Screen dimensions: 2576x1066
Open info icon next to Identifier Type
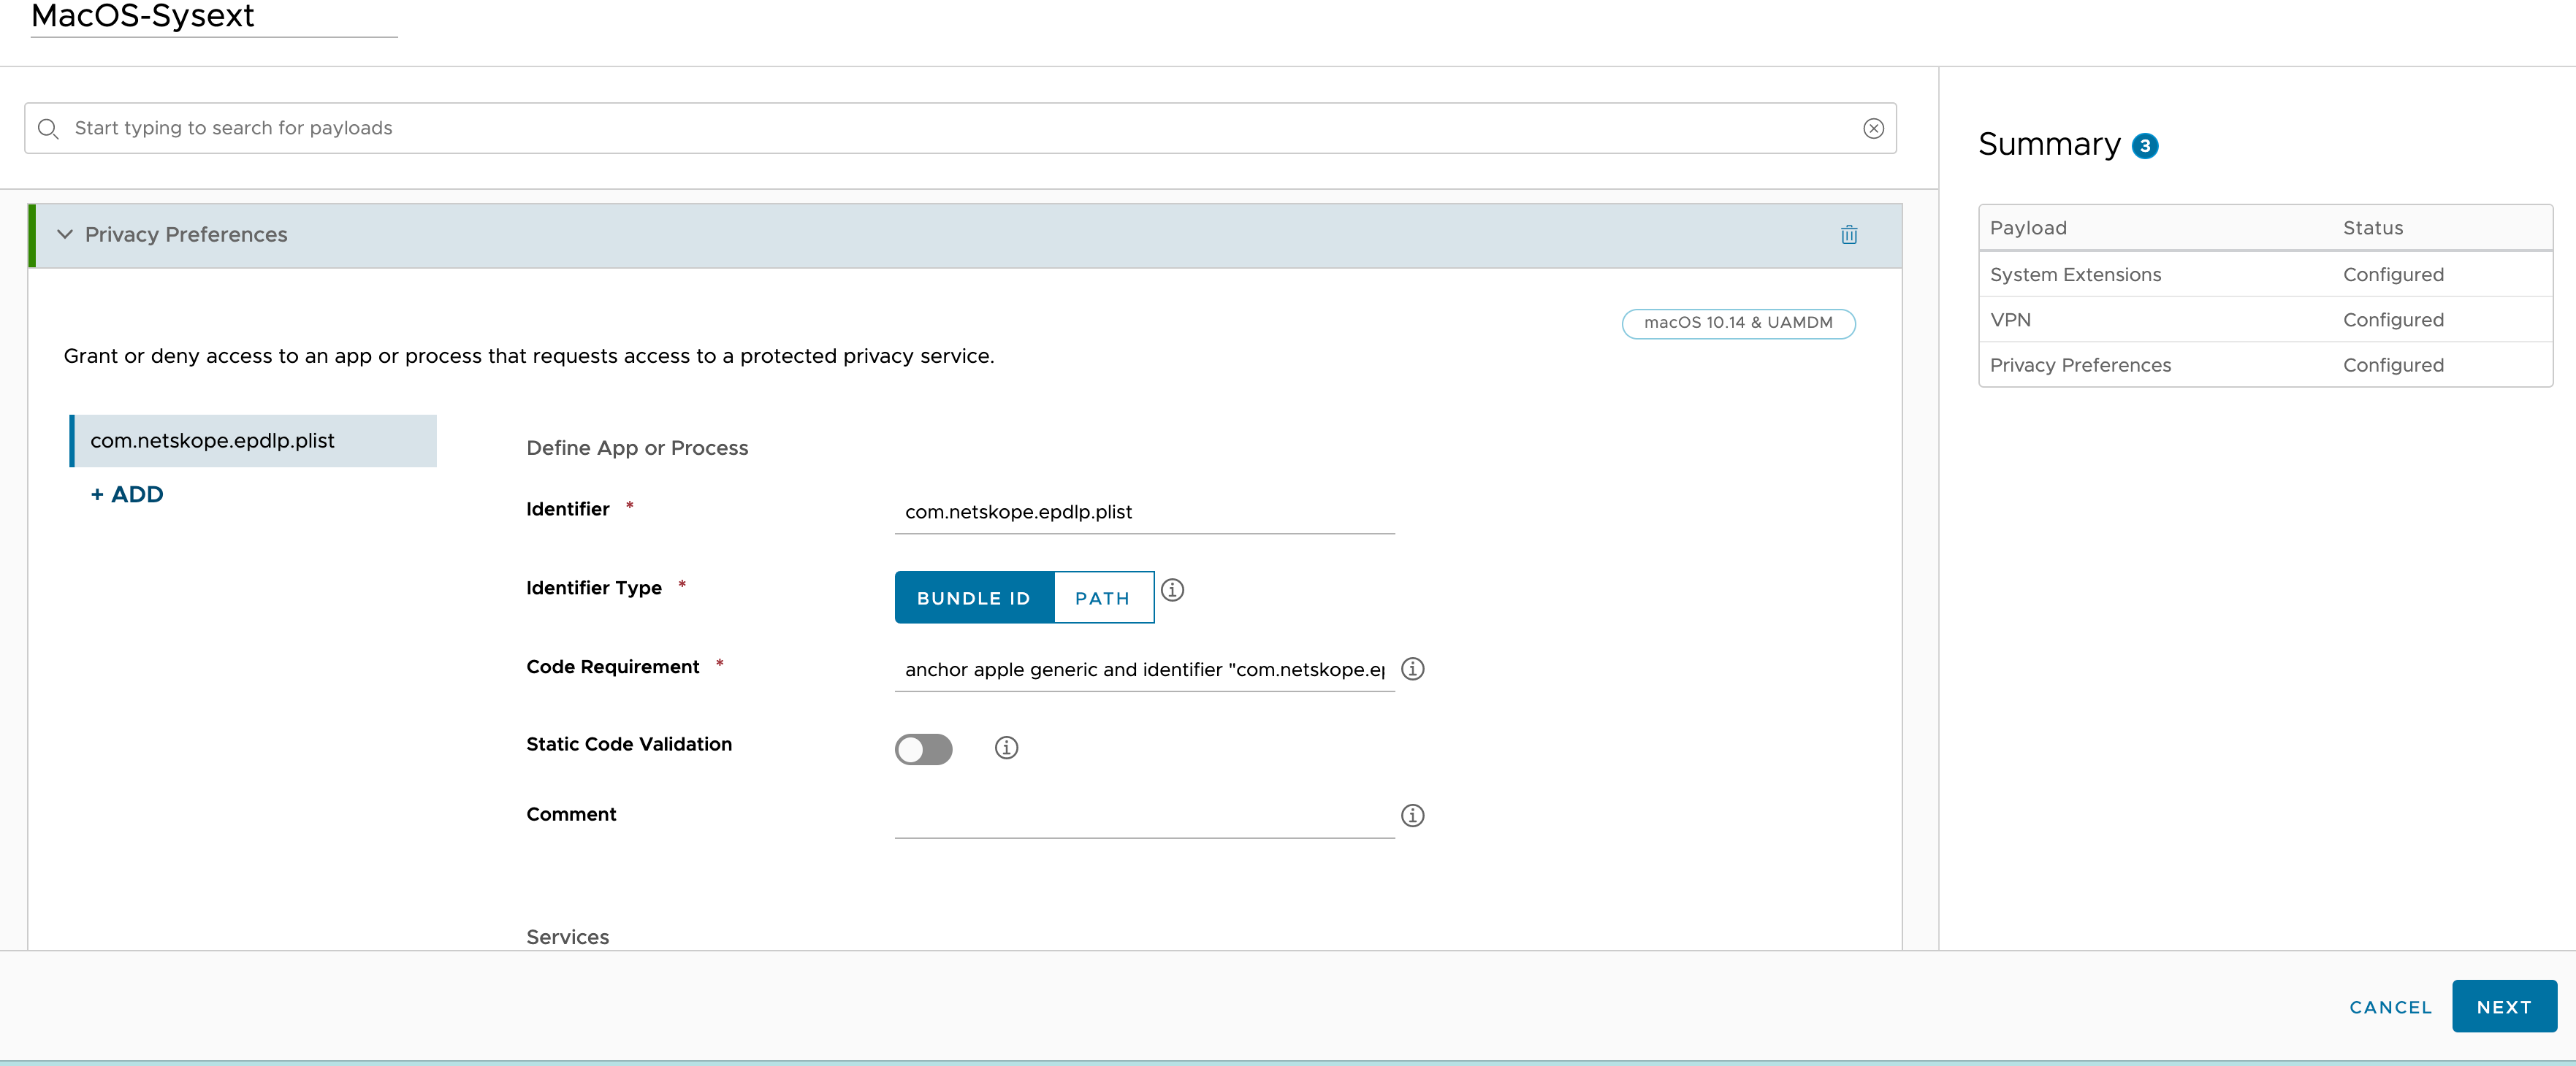(x=1172, y=591)
